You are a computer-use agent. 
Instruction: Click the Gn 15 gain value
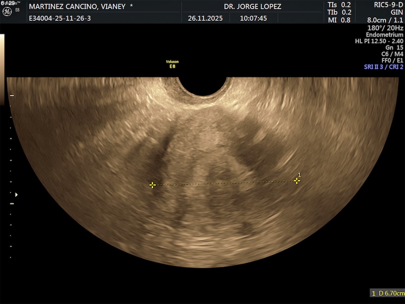pos(394,47)
